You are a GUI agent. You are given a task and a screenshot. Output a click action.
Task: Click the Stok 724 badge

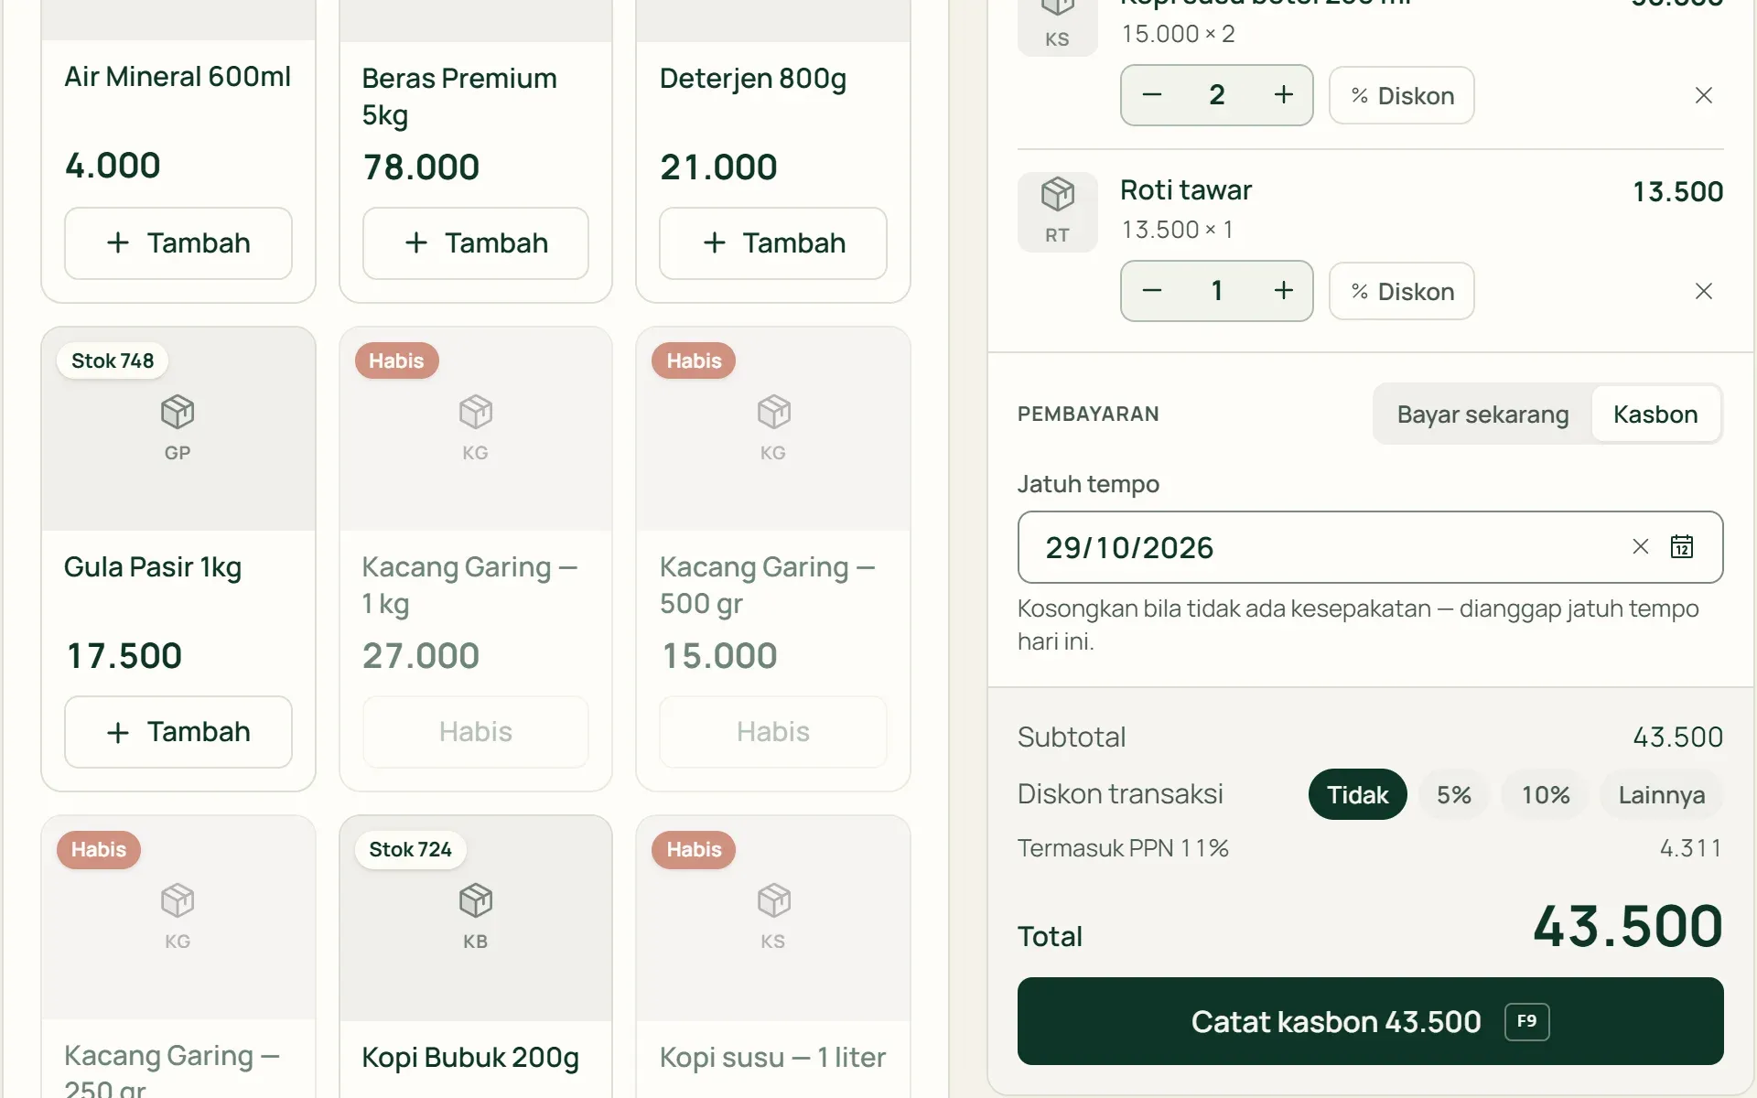click(410, 849)
